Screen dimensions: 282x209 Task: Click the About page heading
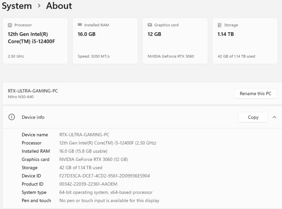(59, 6)
